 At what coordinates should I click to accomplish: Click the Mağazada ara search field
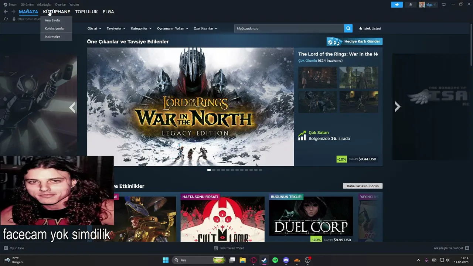coord(289,28)
